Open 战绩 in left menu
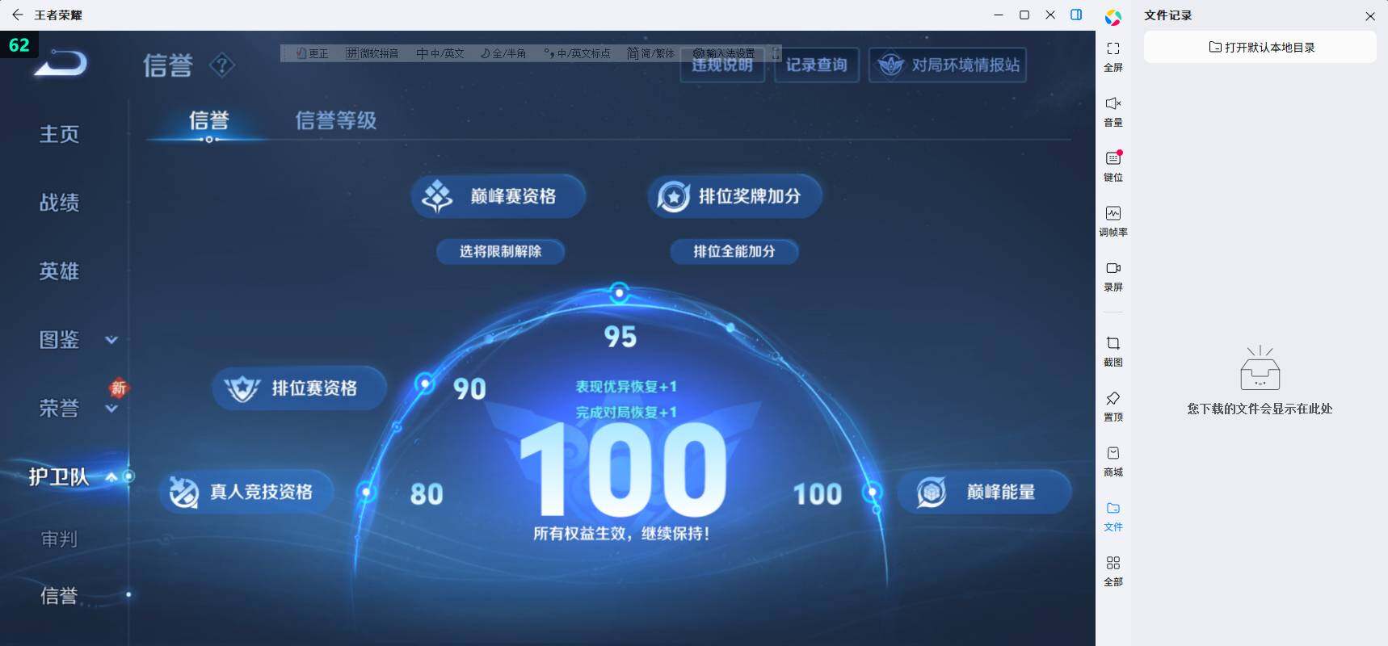The image size is (1388, 646). pos(60,203)
